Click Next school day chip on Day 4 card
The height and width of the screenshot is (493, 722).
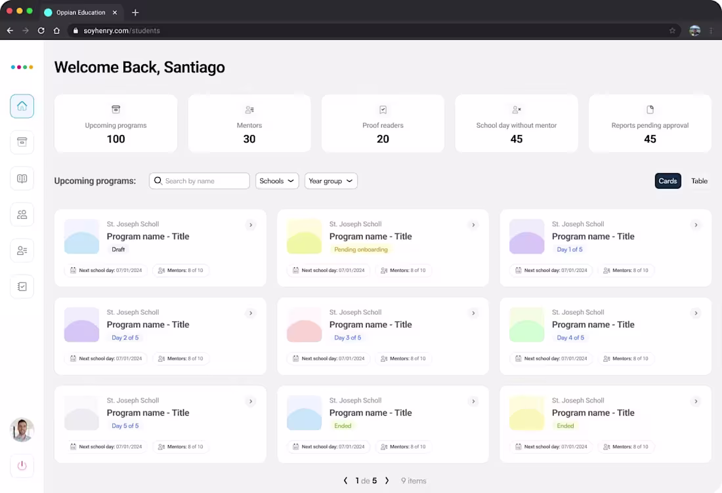coord(551,359)
